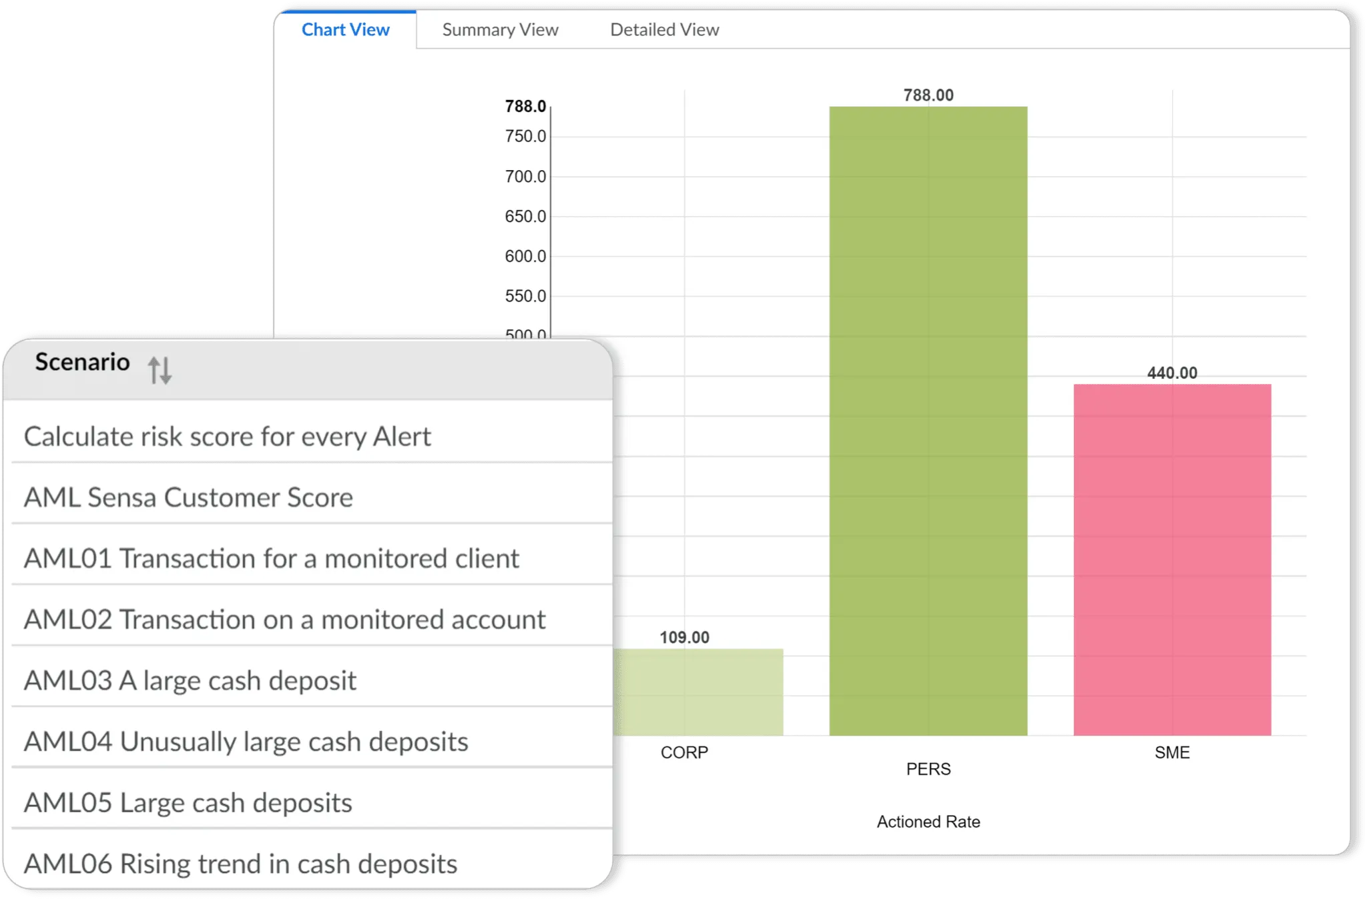The height and width of the screenshot is (899, 1367).
Task: Click the Actioned Rate axis title
Action: tap(928, 822)
